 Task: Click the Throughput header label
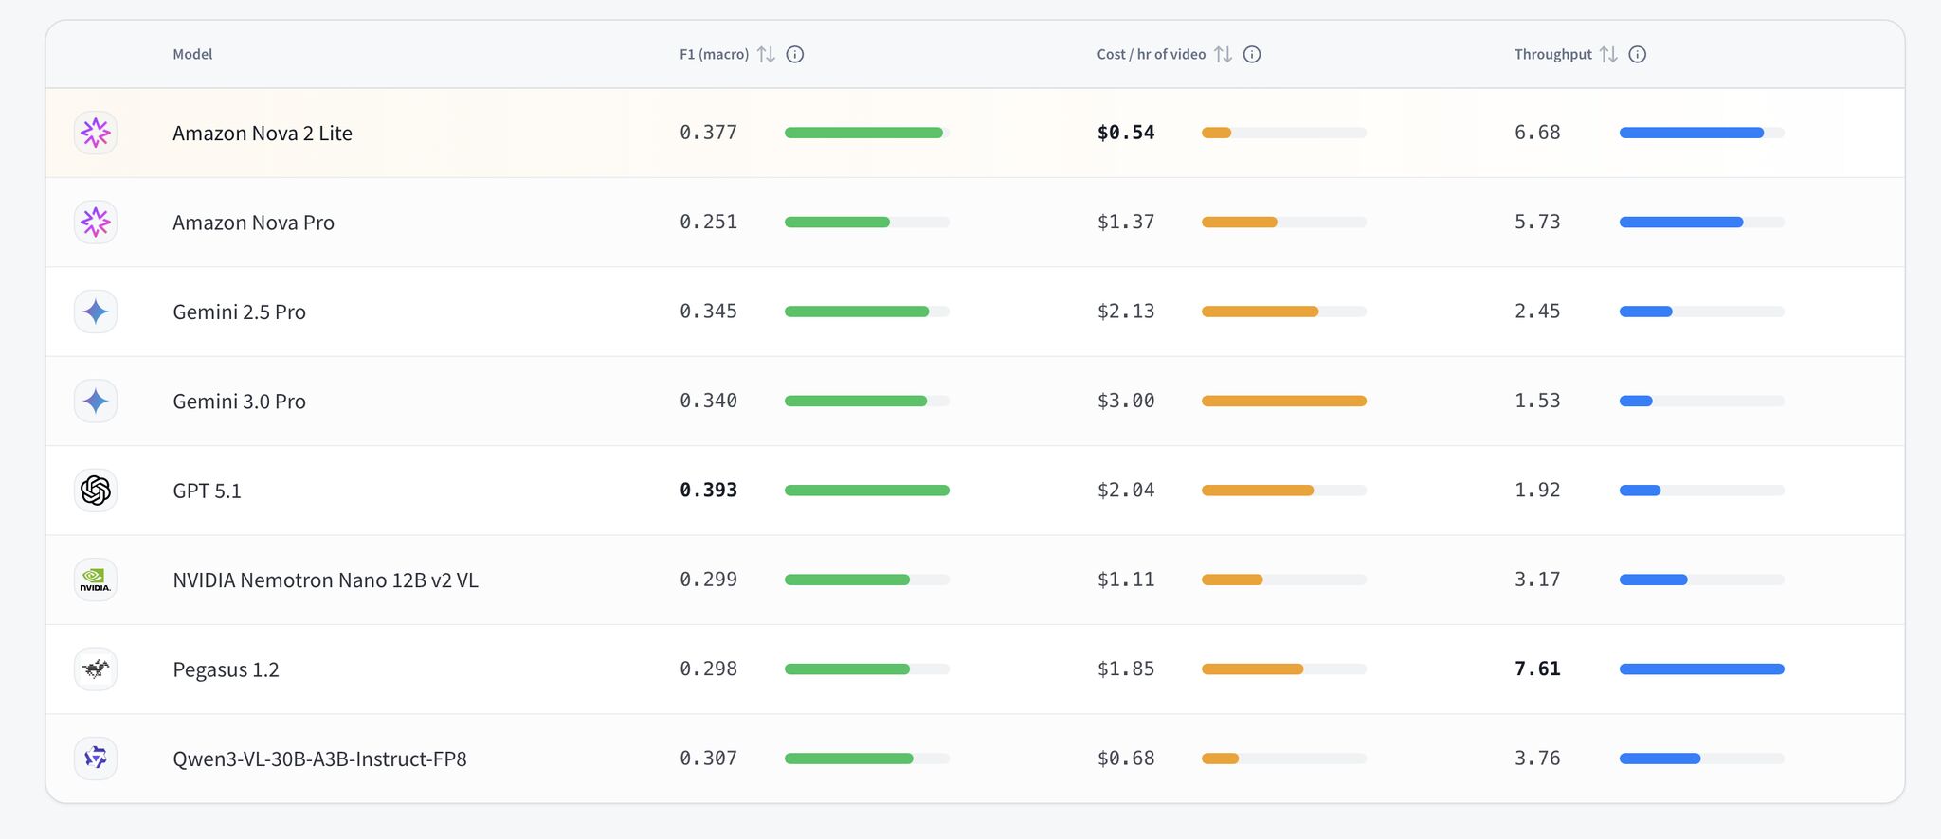pos(1553,55)
